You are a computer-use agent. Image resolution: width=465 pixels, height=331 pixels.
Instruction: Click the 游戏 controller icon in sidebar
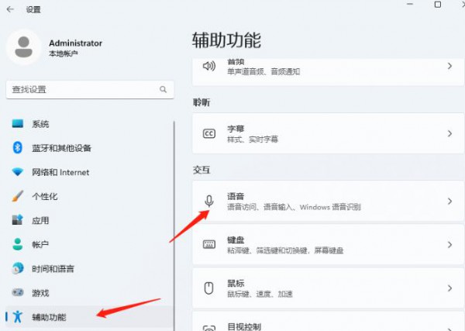17,292
